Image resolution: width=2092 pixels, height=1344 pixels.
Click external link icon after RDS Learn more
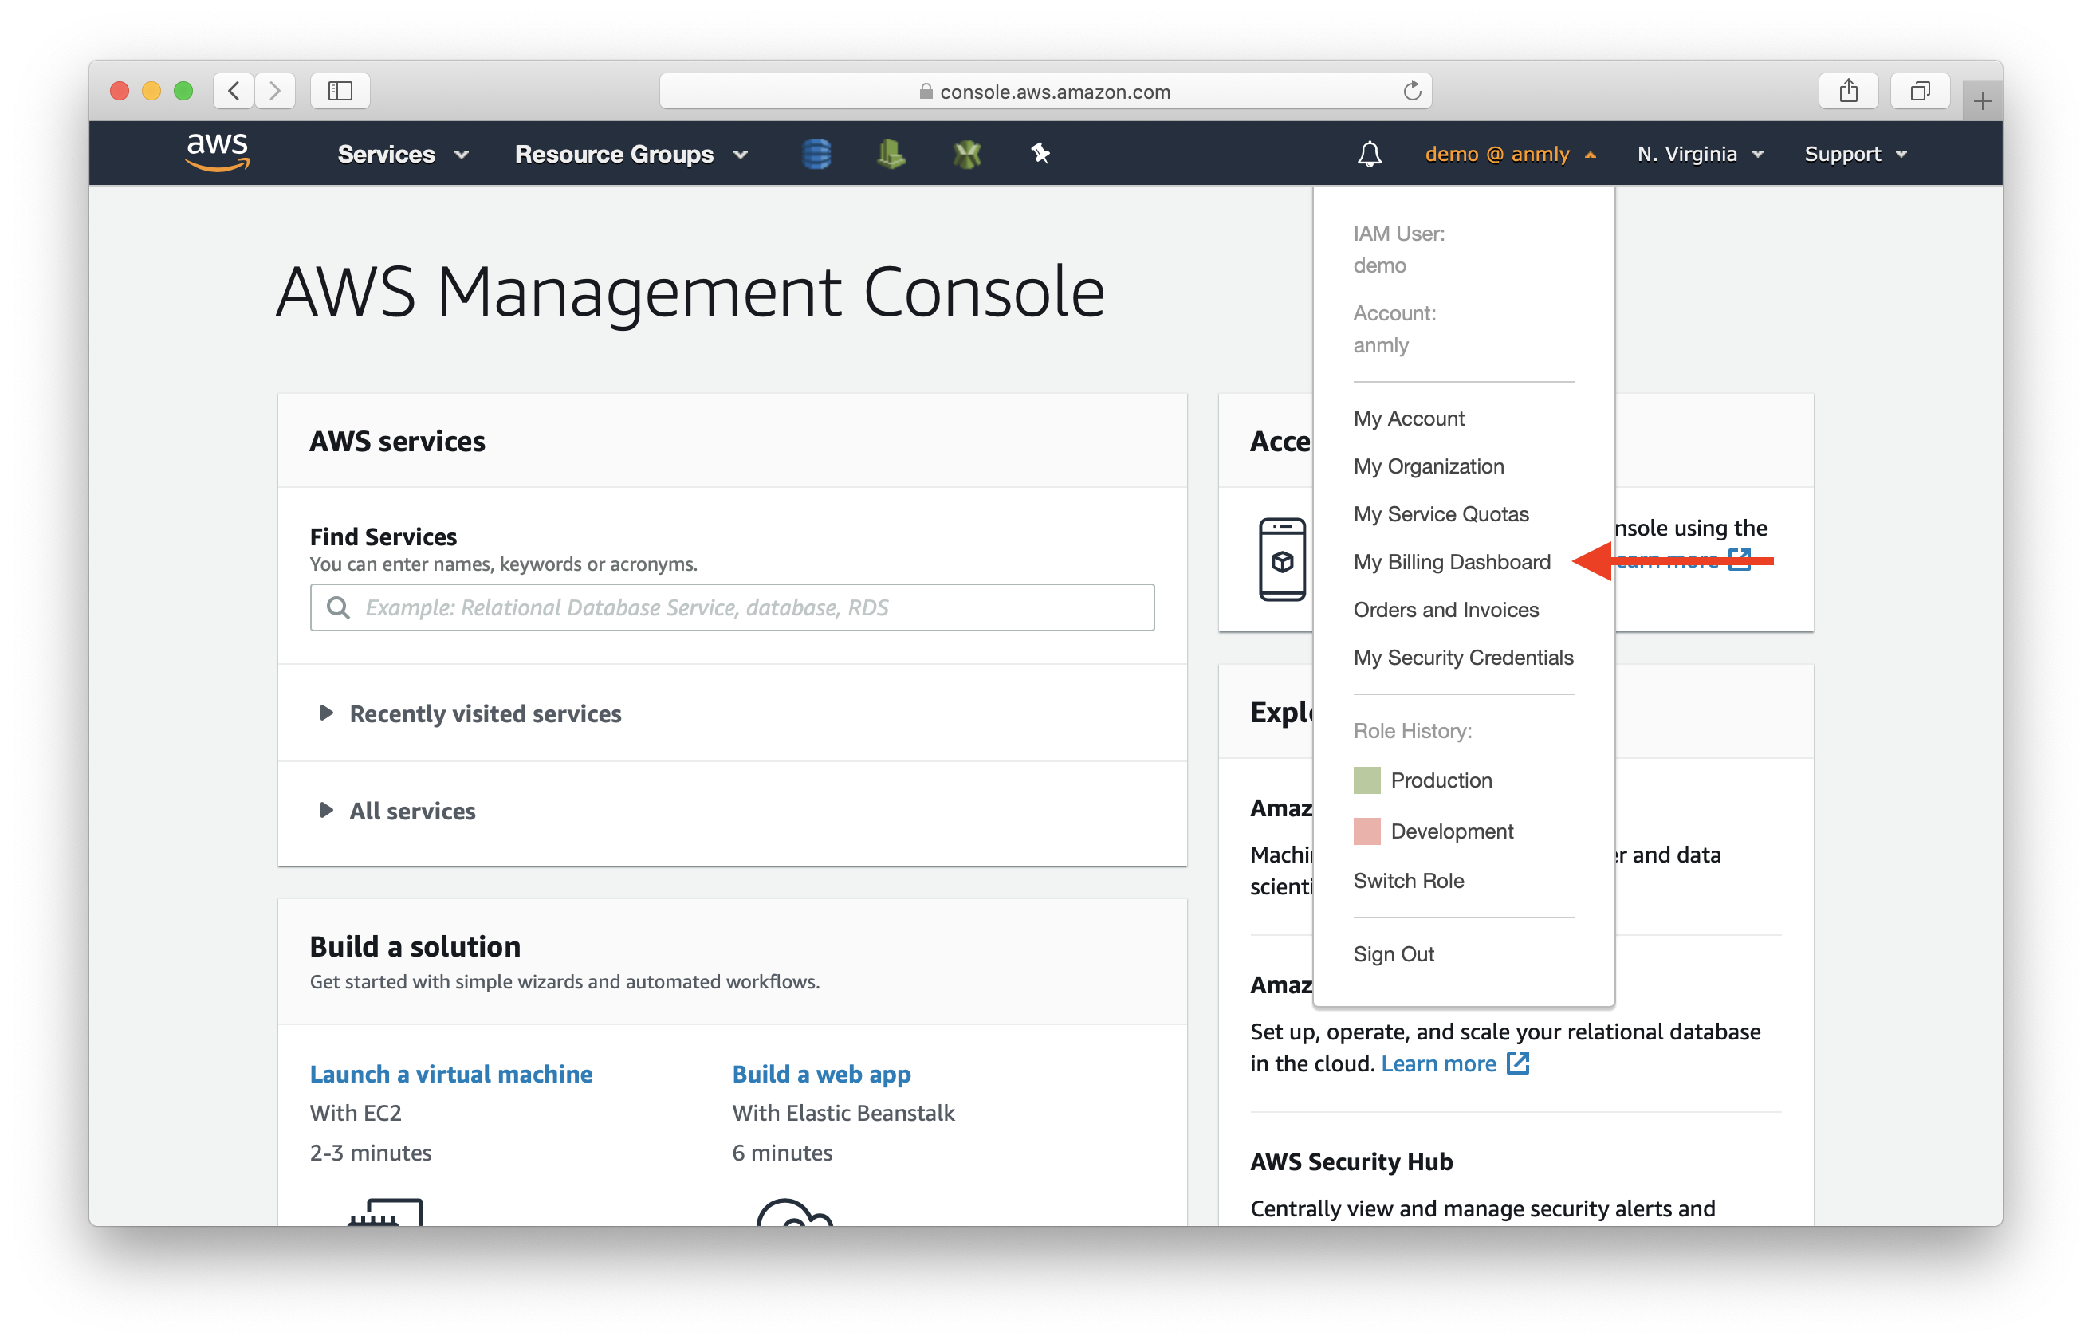click(1518, 1063)
